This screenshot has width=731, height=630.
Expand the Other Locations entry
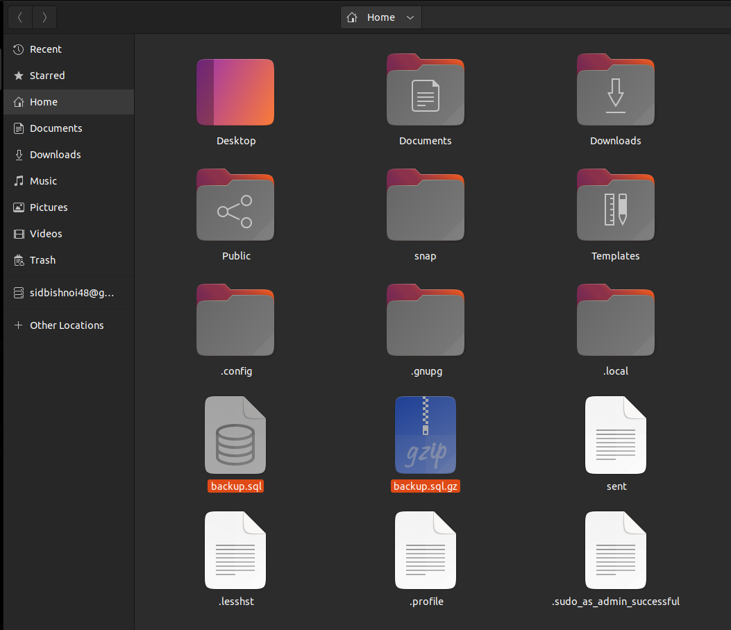(x=66, y=325)
